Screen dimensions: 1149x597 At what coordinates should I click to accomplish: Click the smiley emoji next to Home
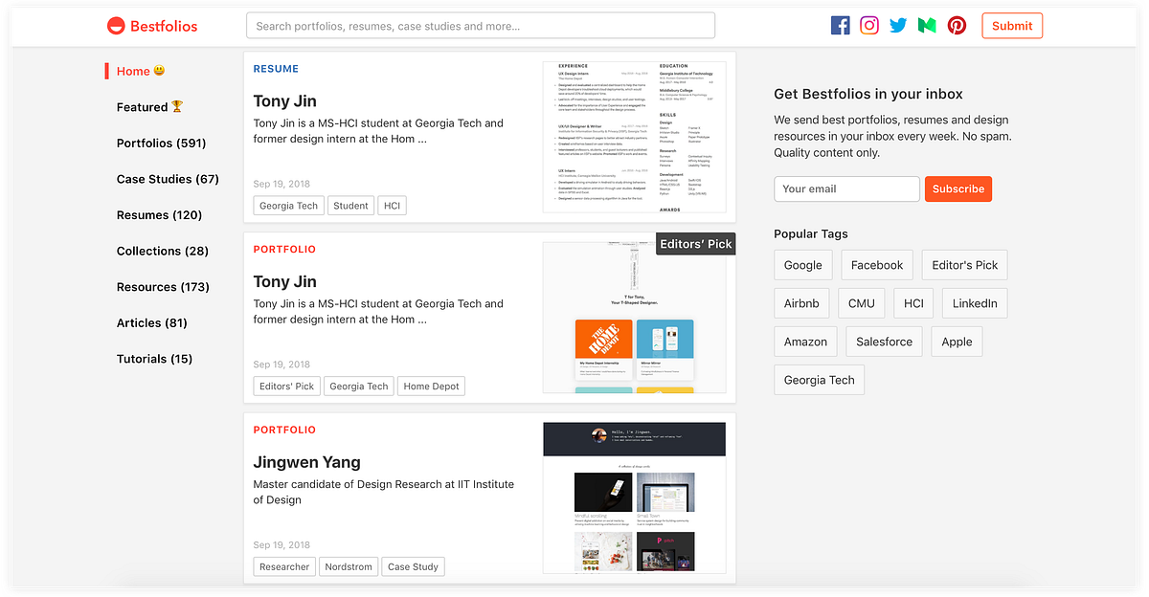pyautogui.click(x=155, y=71)
